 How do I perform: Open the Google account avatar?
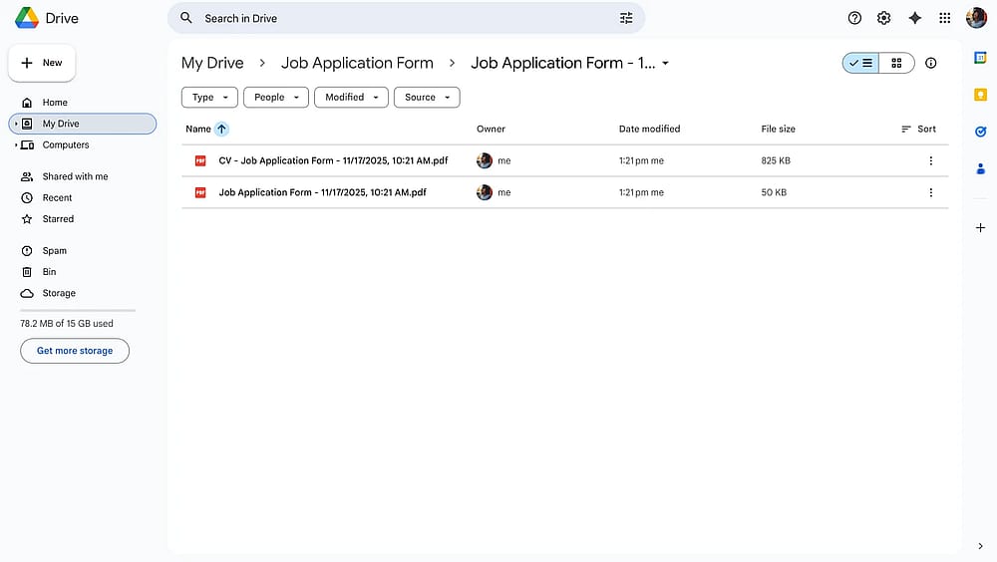(x=976, y=18)
